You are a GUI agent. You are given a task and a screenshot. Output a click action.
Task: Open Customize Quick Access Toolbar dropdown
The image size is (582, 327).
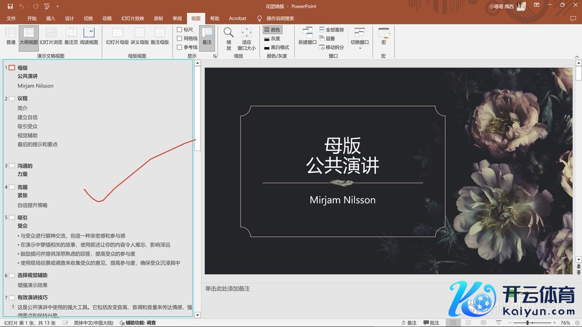(x=58, y=7)
